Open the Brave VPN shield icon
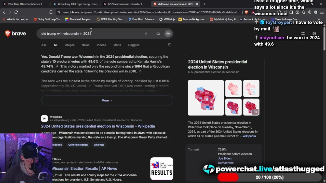 (310, 12)
